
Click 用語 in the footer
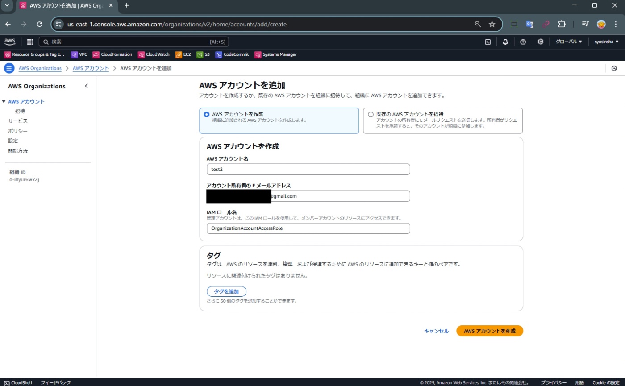tap(579, 382)
